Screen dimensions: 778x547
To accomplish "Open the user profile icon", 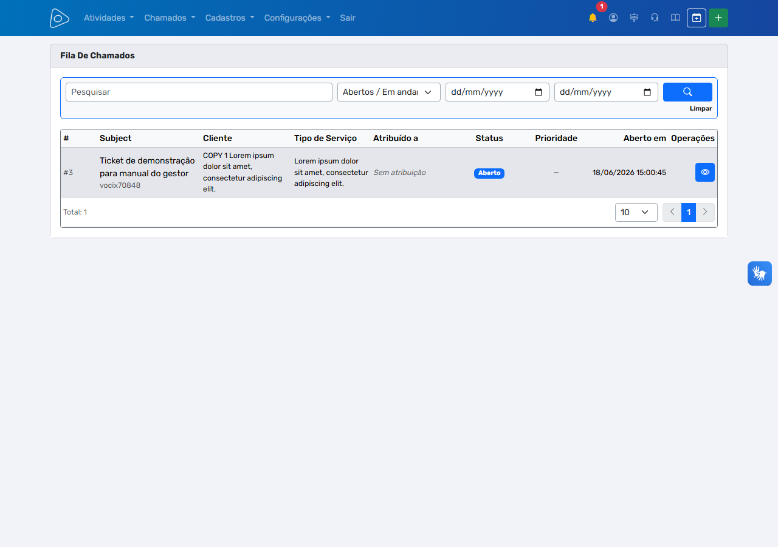I will pyautogui.click(x=613, y=18).
